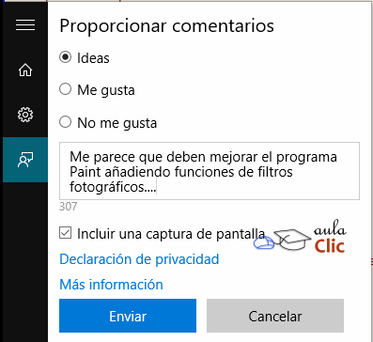Uncheck the Incluir una captura de pantalla checkbox
Screen dimensions: 373x342
66,233
